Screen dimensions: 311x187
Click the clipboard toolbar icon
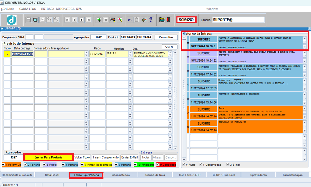pyautogui.click(x=137, y=20)
